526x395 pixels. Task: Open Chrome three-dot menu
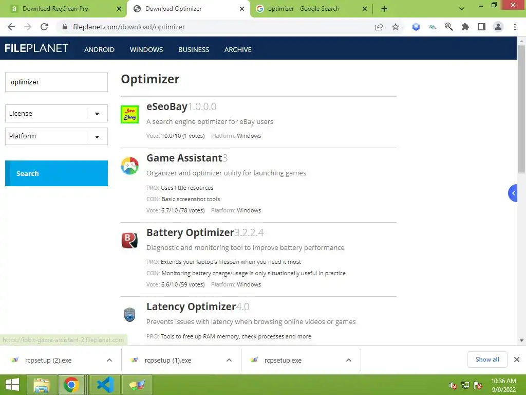pyautogui.click(x=515, y=27)
